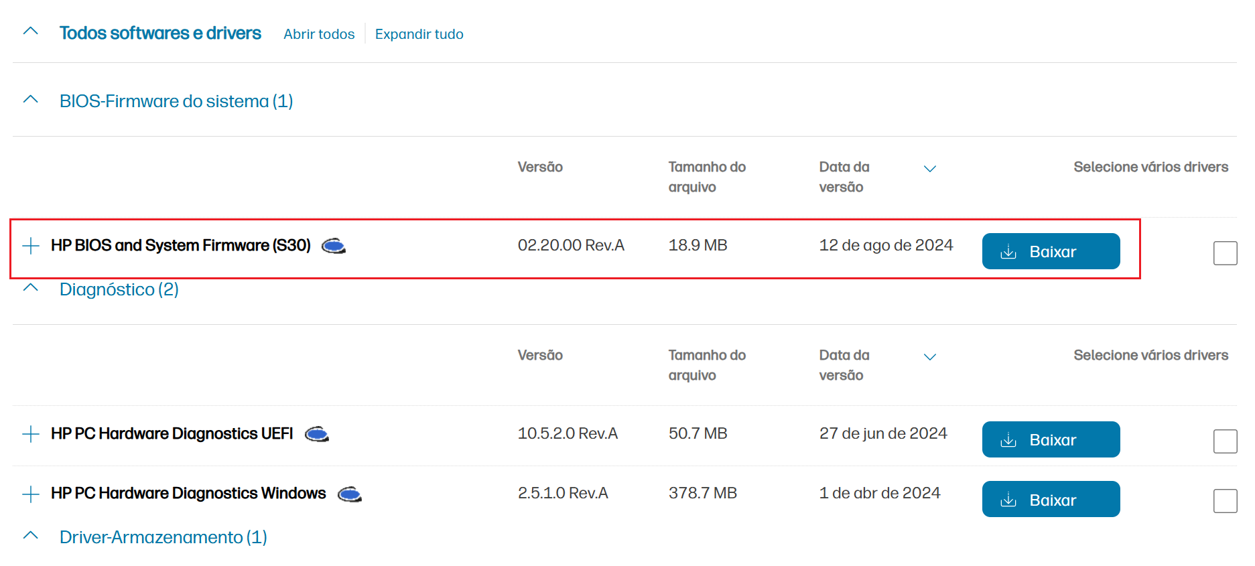The image size is (1255, 566).
Task: Click the date 1 de abr de 2024
Action: 880,493
